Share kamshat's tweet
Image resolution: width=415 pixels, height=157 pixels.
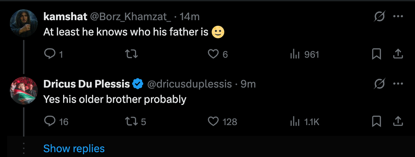tap(398, 54)
